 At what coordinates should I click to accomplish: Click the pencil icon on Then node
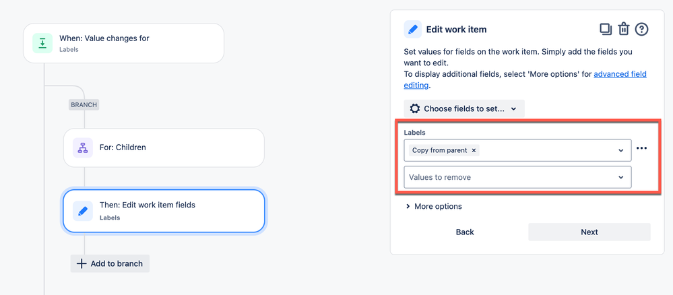(83, 211)
